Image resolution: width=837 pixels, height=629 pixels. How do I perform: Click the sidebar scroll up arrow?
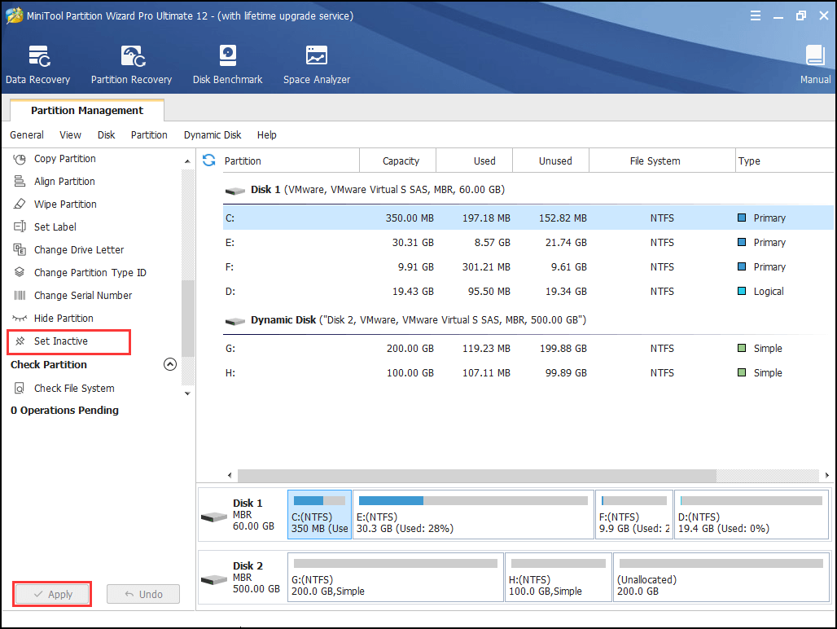click(187, 161)
